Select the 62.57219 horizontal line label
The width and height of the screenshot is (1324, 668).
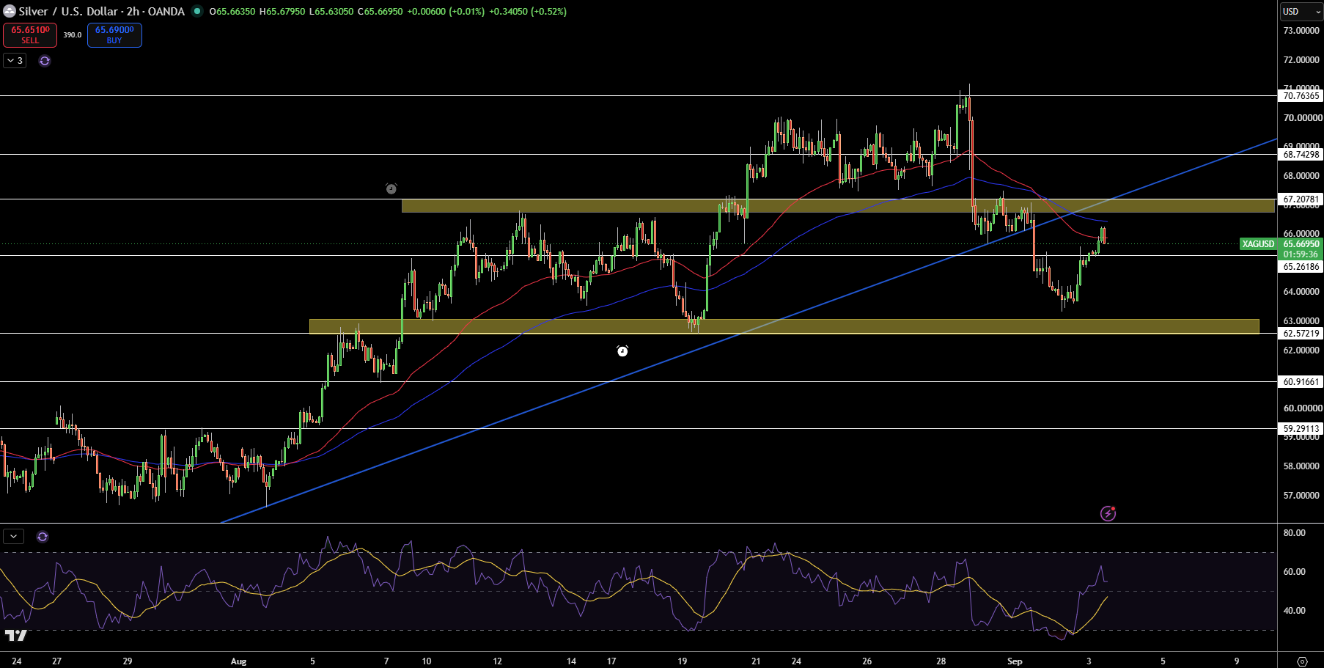point(1301,333)
